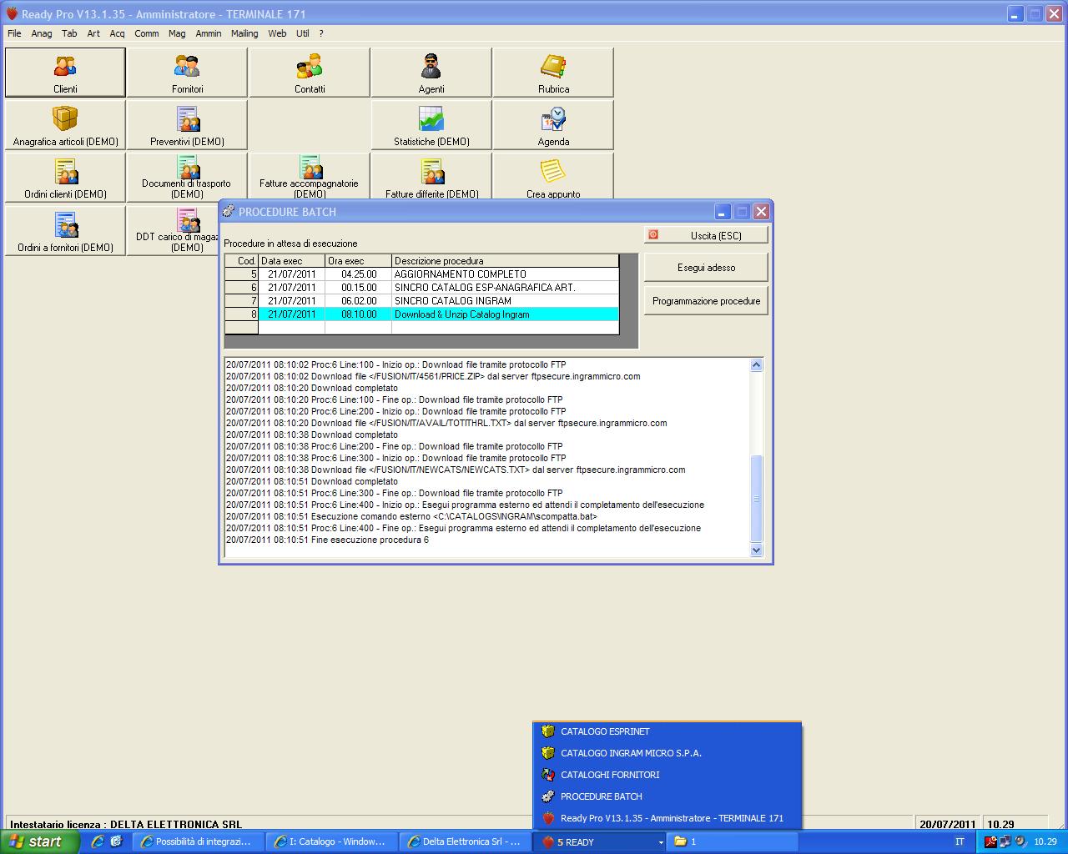Viewport: 1068px width, 854px height.
Task: Select Download & Unzip Catalog Ingram row
Action: click(x=422, y=314)
